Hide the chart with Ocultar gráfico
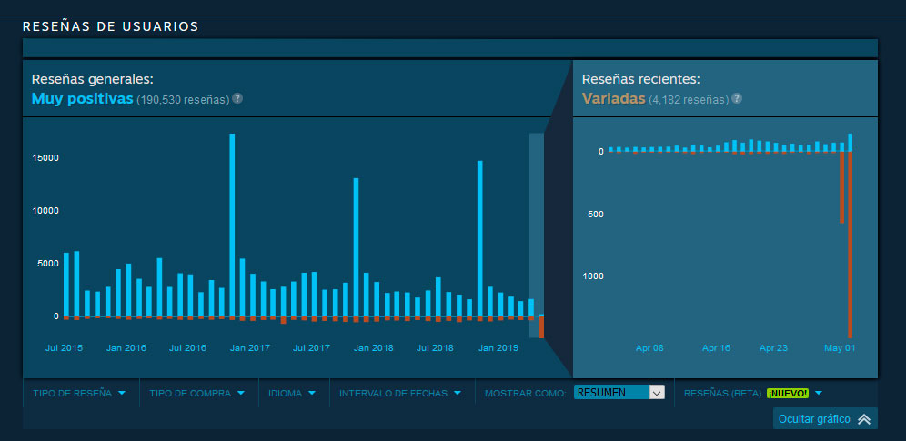906x441 pixels. click(x=814, y=419)
